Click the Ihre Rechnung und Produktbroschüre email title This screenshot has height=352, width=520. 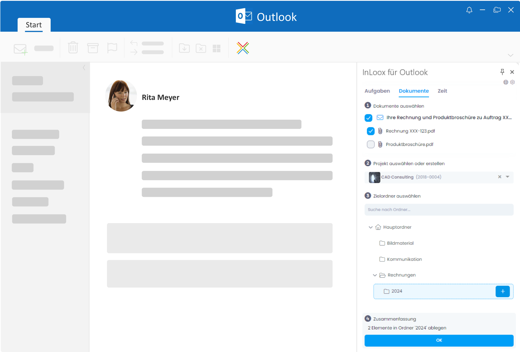coord(449,118)
